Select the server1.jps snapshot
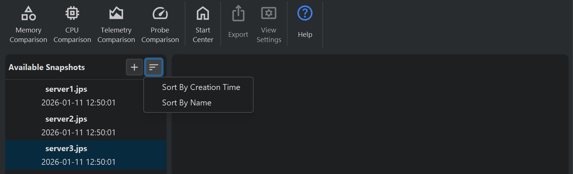This screenshot has width=573, height=174. (66, 89)
